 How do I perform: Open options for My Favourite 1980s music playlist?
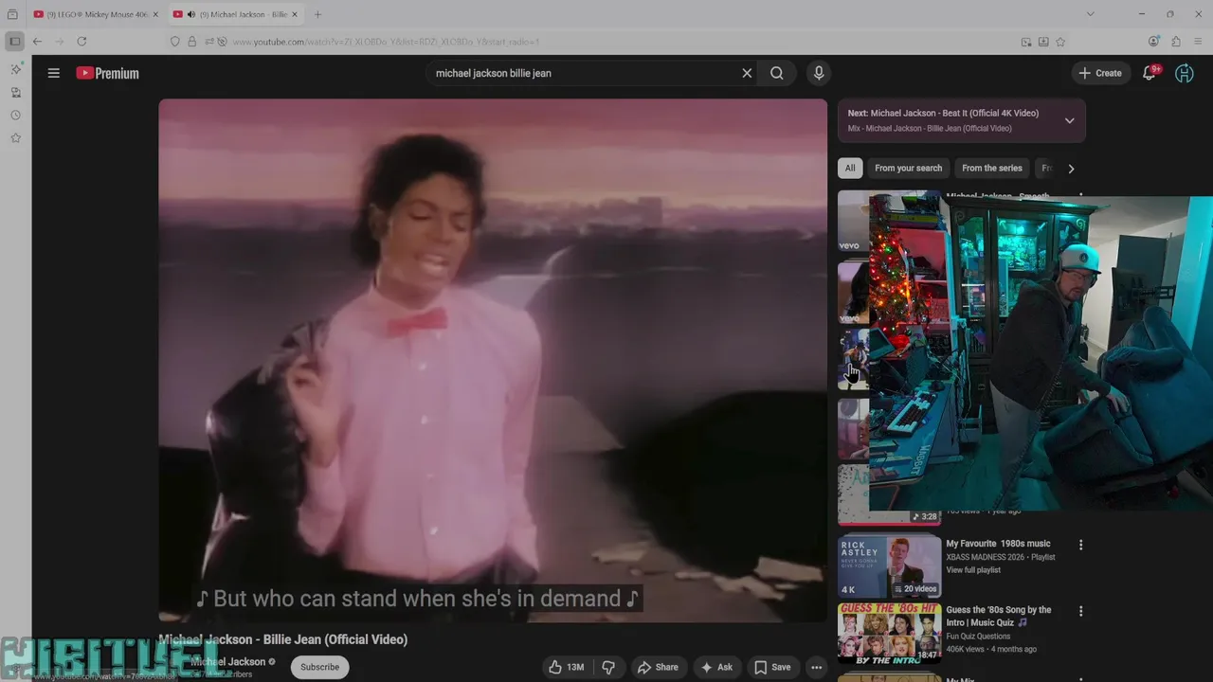(1080, 545)
